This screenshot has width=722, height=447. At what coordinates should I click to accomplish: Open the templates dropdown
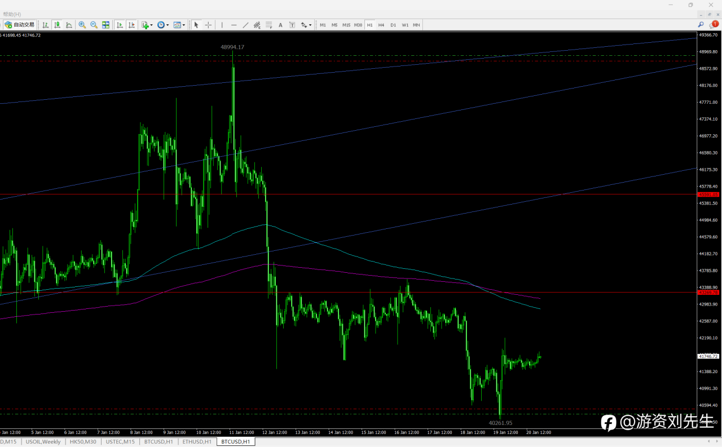(179, 25)
